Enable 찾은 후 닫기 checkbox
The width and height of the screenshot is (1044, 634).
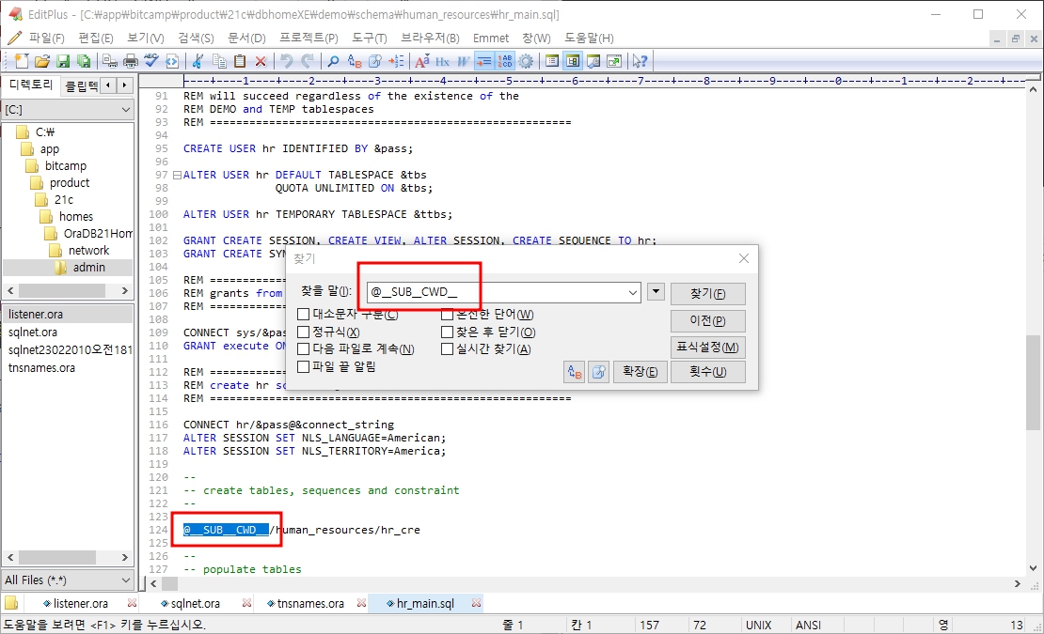click(x=448, y=332)
